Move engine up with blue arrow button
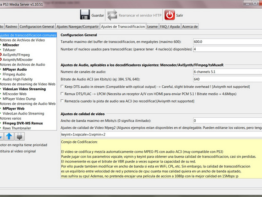 point(9,136)
